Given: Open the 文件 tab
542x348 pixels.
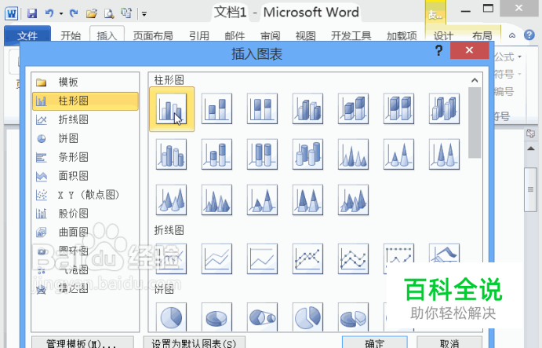Looking at the screenshot, I should click(x=27, y=35).
